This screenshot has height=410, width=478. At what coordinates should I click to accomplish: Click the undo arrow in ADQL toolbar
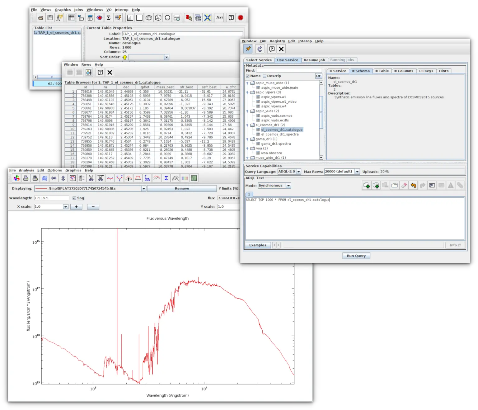413,186
